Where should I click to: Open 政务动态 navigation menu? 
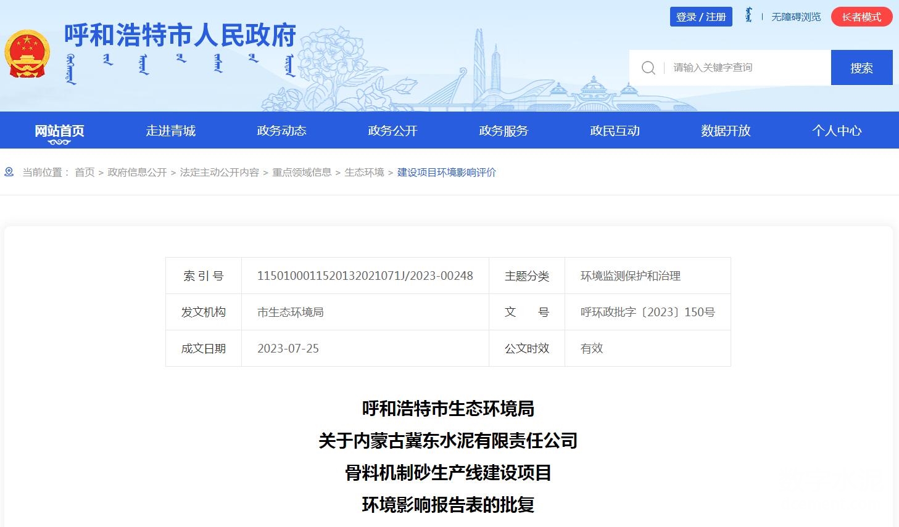click(281, 131)
